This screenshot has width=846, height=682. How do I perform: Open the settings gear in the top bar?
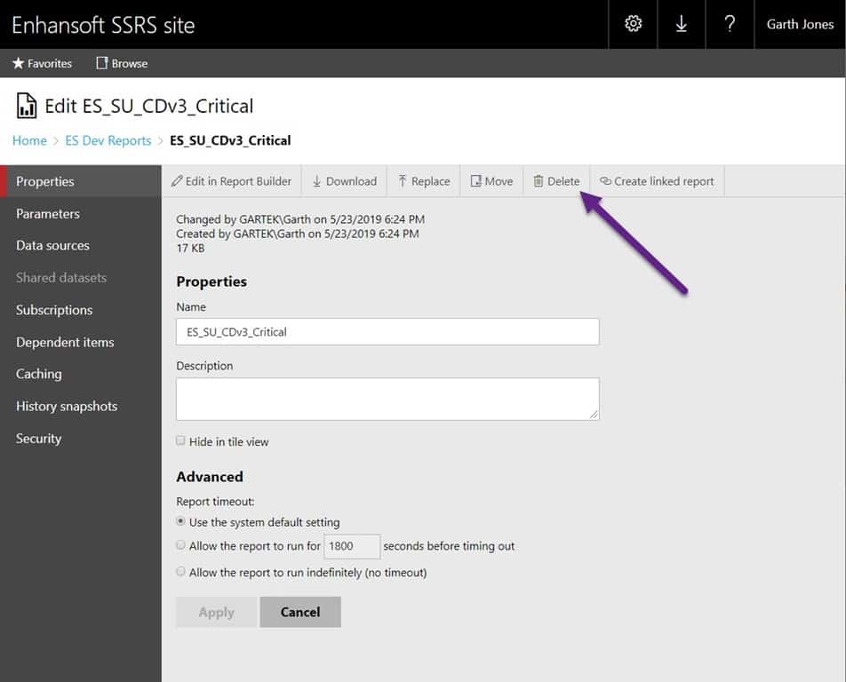click(x=632, y=24)
